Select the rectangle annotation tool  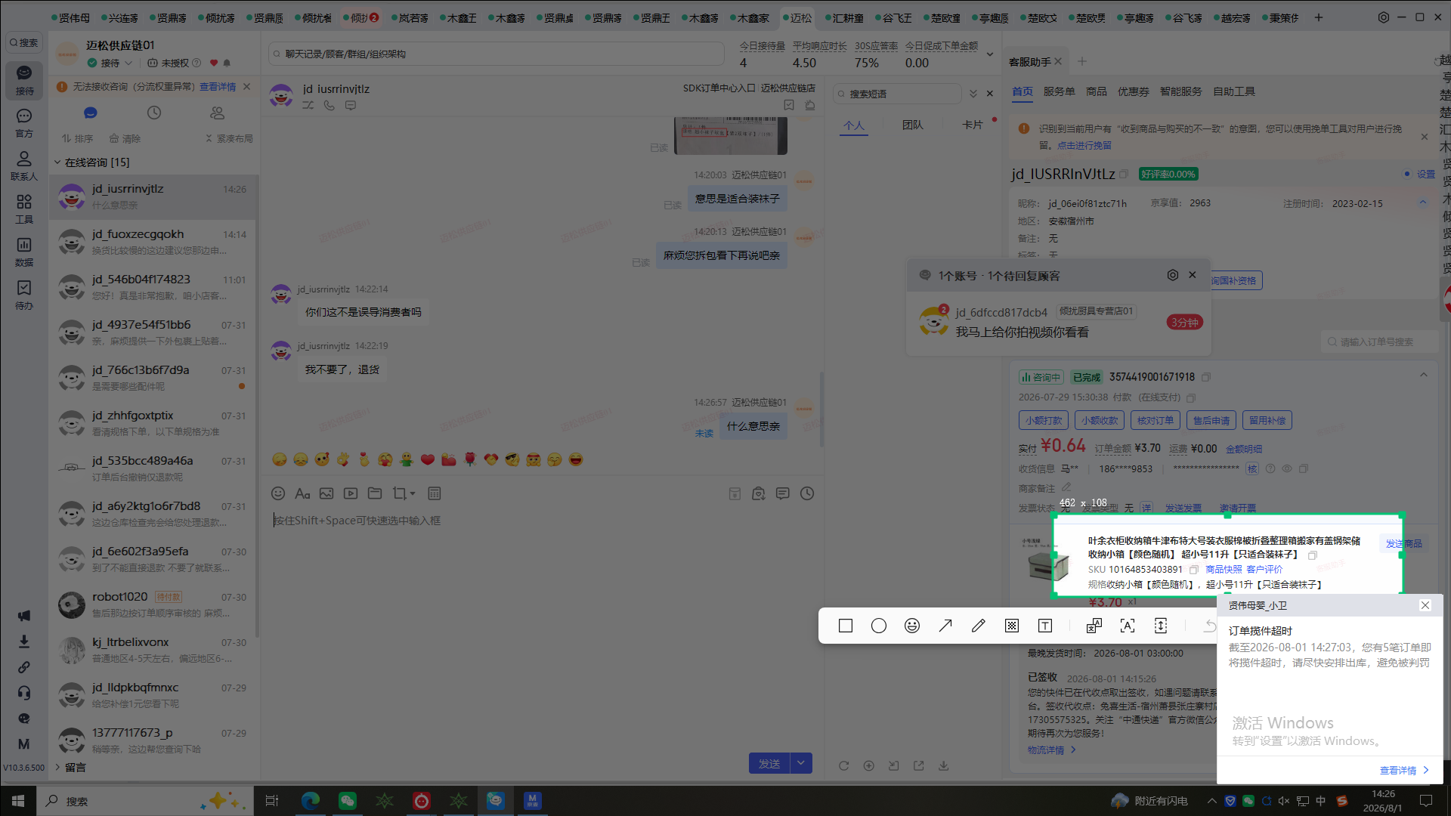click(846, 626)
